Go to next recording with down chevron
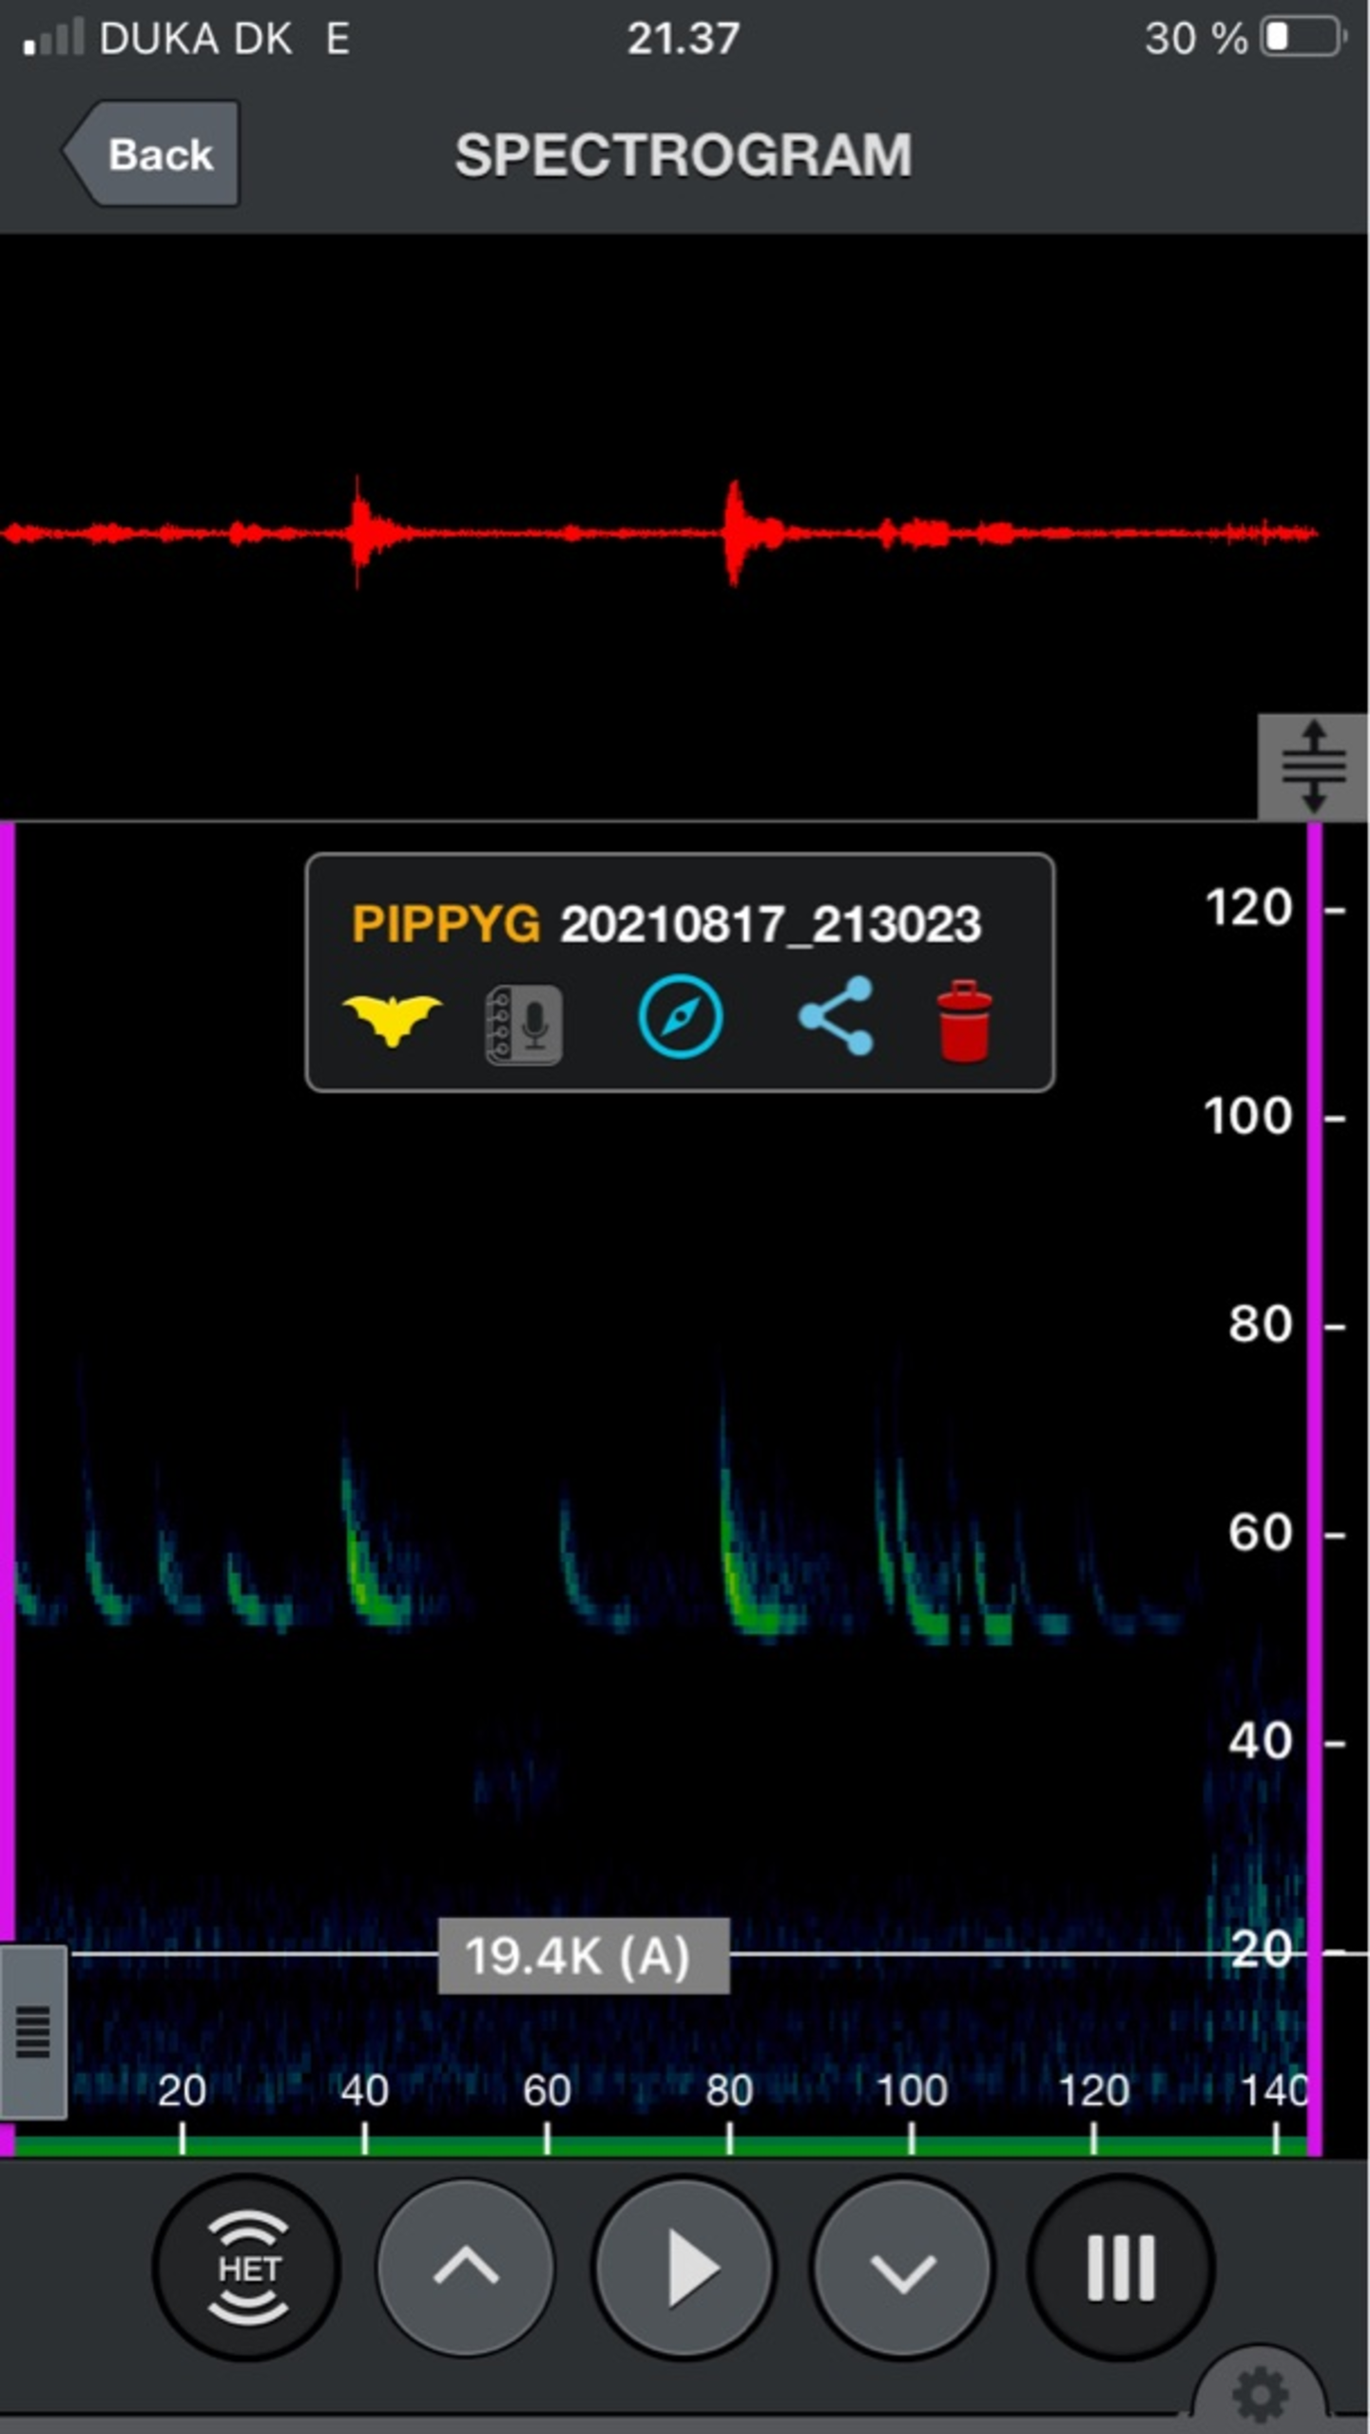 click(901, 2270)
